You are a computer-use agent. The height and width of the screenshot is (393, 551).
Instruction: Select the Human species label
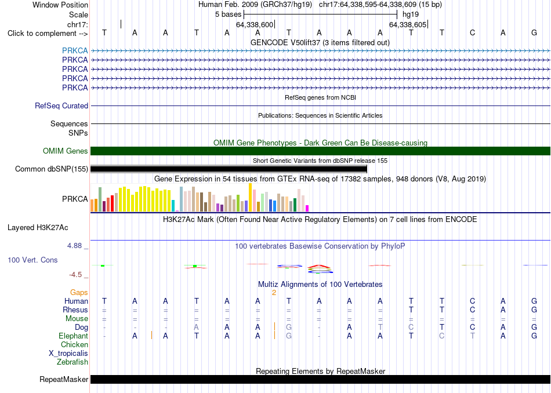pyautogui.click(x=76, y=301)
